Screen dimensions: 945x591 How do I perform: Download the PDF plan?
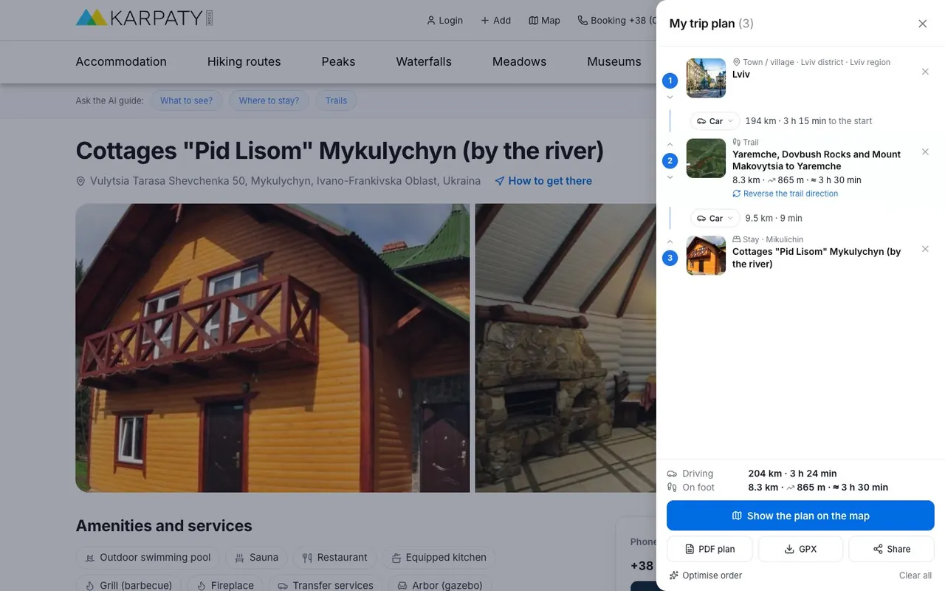coord(709,549)
